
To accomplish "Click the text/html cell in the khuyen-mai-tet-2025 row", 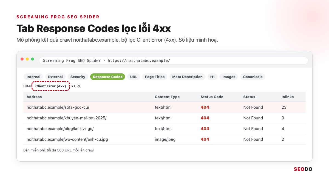I will coord(163,118).
